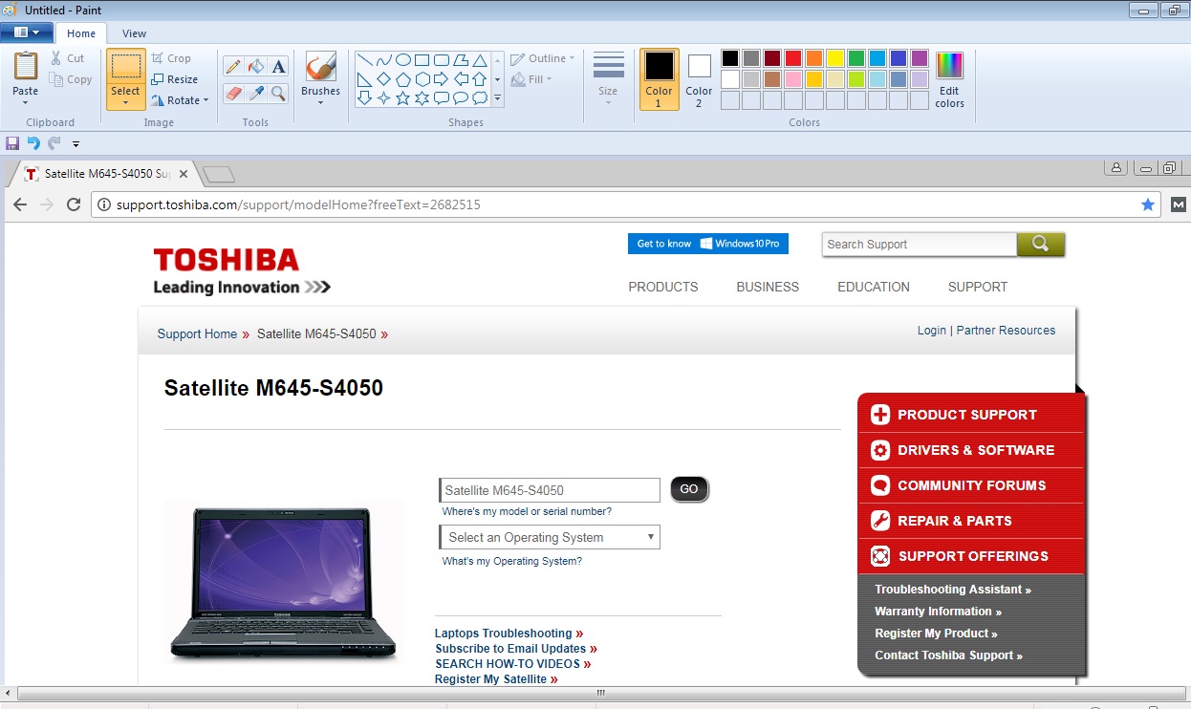This screenshot has height=709, width=1191.
Task: Pick the Diamond shape
Action: coord(384,79)
